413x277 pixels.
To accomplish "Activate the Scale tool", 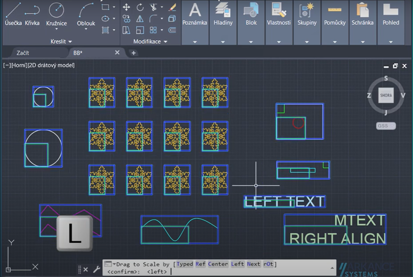I will coord(140,30).
